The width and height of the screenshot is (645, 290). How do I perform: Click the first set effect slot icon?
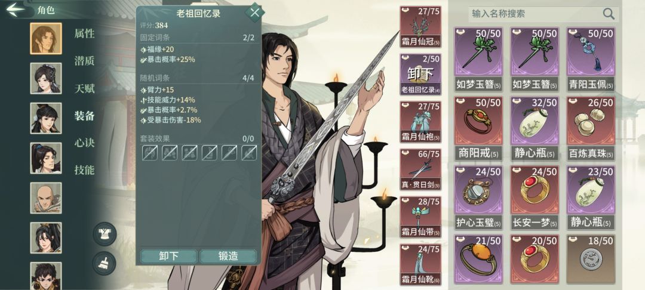click(x=150, y=152)
